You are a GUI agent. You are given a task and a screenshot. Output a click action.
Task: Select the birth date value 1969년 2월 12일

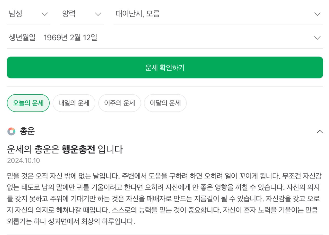[x=70, y=38]
